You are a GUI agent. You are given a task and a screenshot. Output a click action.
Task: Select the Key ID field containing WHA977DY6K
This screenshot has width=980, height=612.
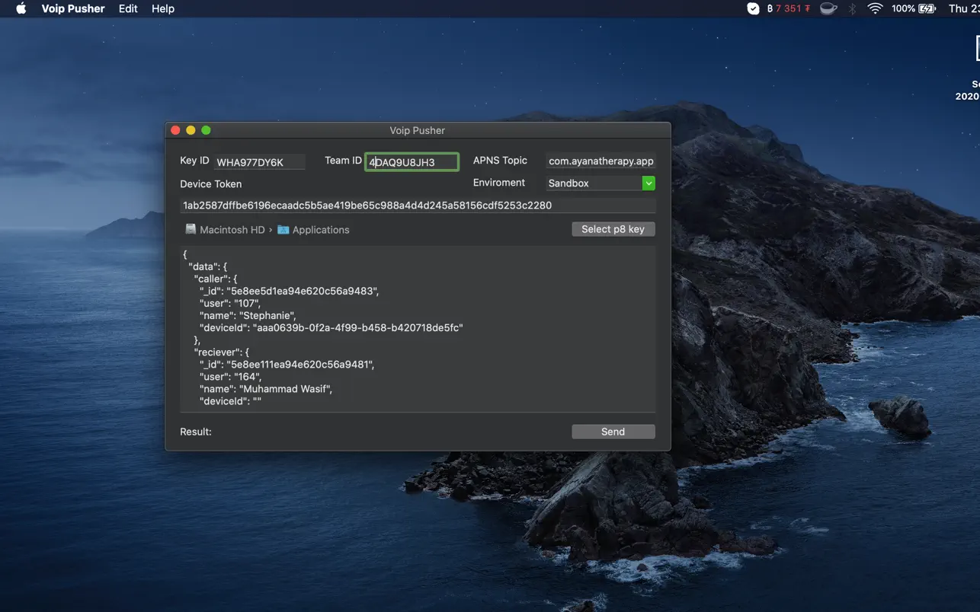point(259,161)
